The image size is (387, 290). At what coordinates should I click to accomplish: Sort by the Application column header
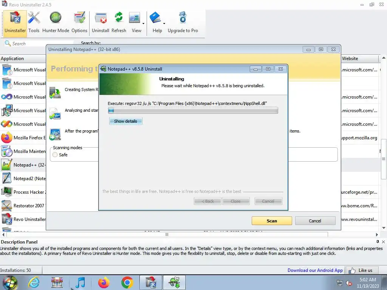click(23, 59)
